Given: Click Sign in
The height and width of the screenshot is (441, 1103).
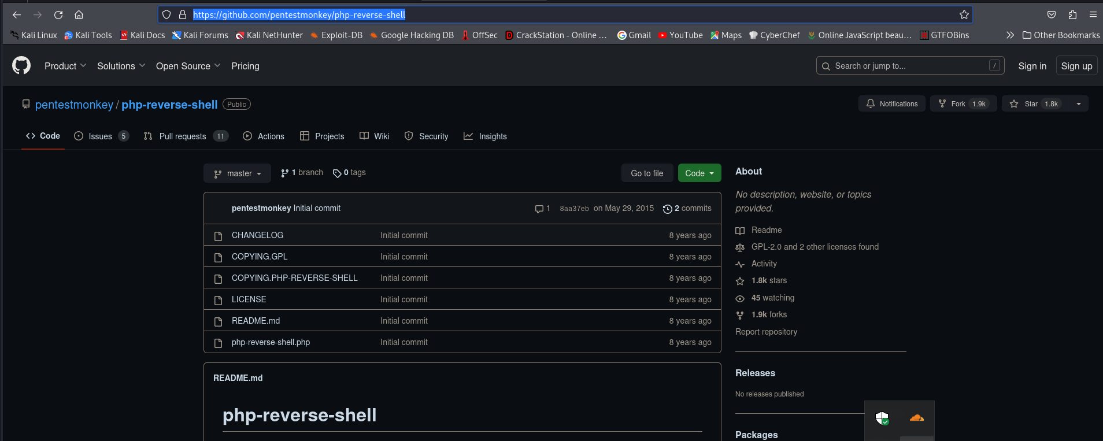Looking at the screenshot, I should click(x=1032, y=66).
